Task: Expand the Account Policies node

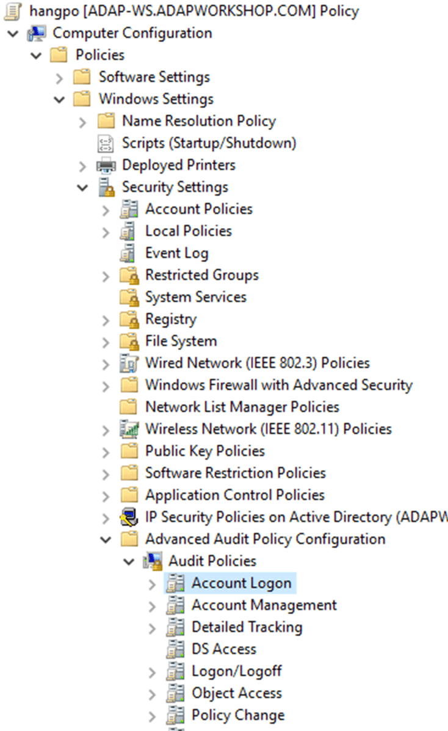Action: tap(106, 210)
